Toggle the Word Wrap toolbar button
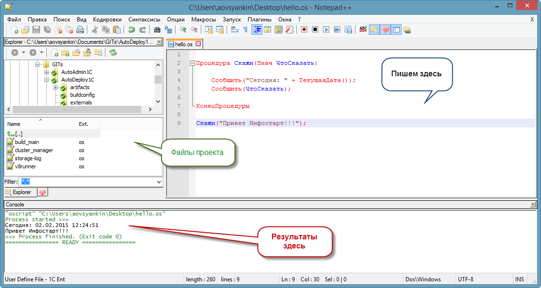 [x=235, y=30]
